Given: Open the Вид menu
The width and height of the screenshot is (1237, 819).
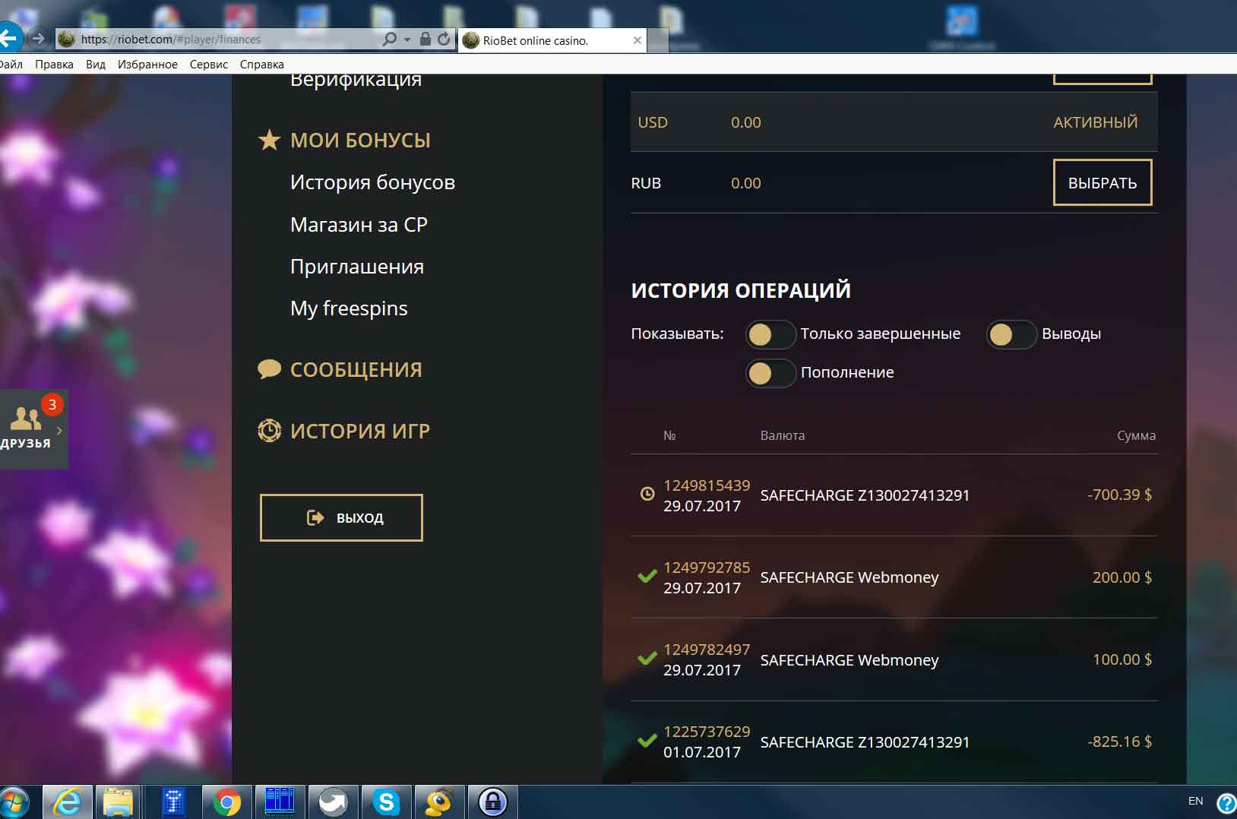Looking at the screenshot, I should tap(96, 65).
